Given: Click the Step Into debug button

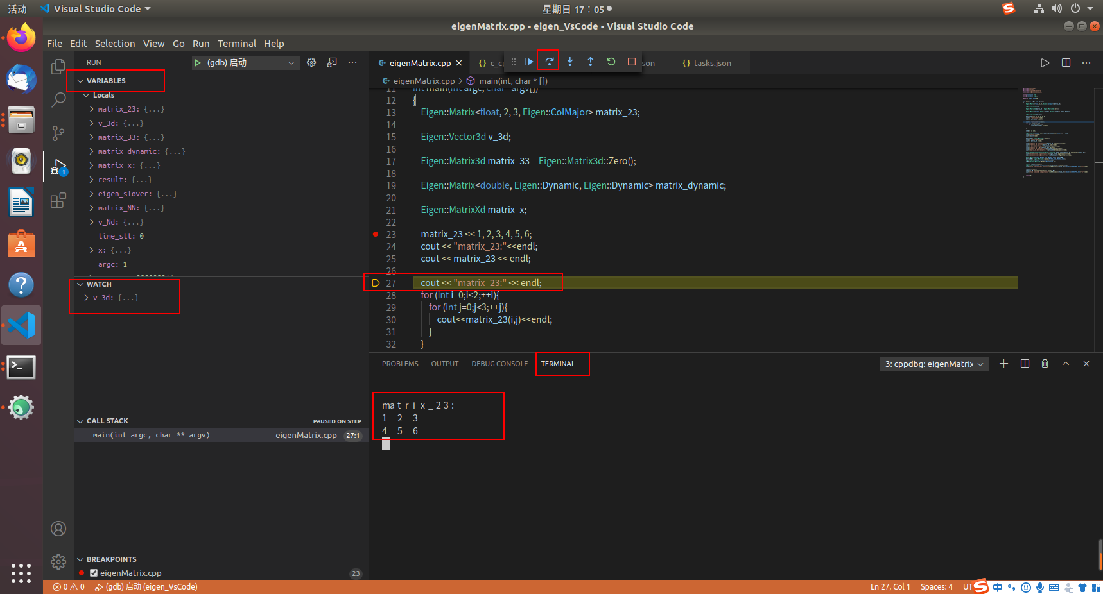Looking at the screenshot, I should point(569,62).
